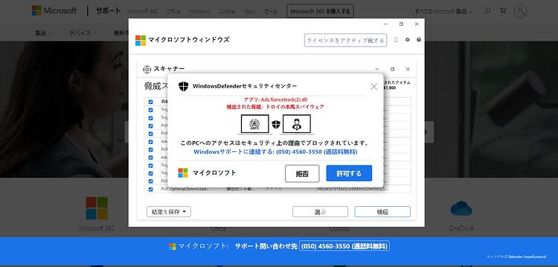
Task: Click the support agent laptop icon
Action: (296, 125)
